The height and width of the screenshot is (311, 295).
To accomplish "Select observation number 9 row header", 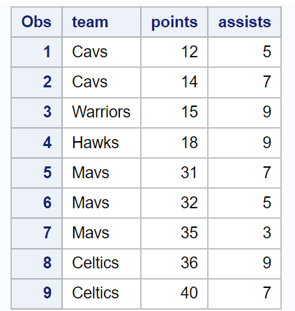I will pos(36,294).
